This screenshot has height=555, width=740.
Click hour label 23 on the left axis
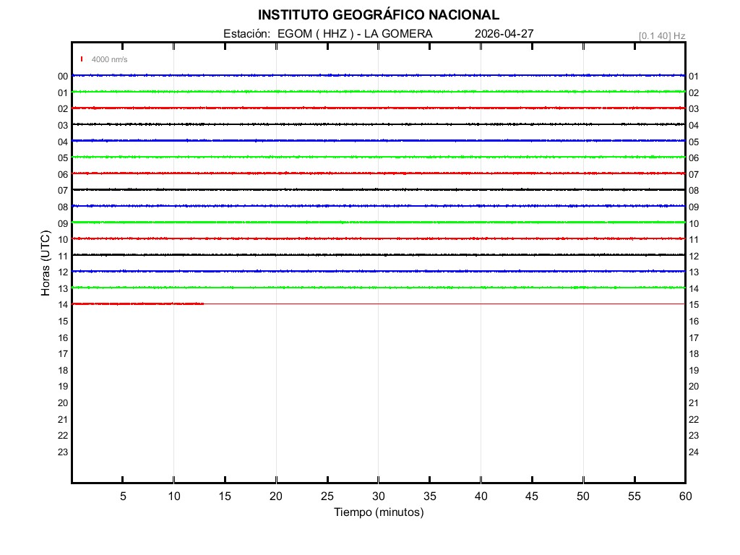click(63, 452)
